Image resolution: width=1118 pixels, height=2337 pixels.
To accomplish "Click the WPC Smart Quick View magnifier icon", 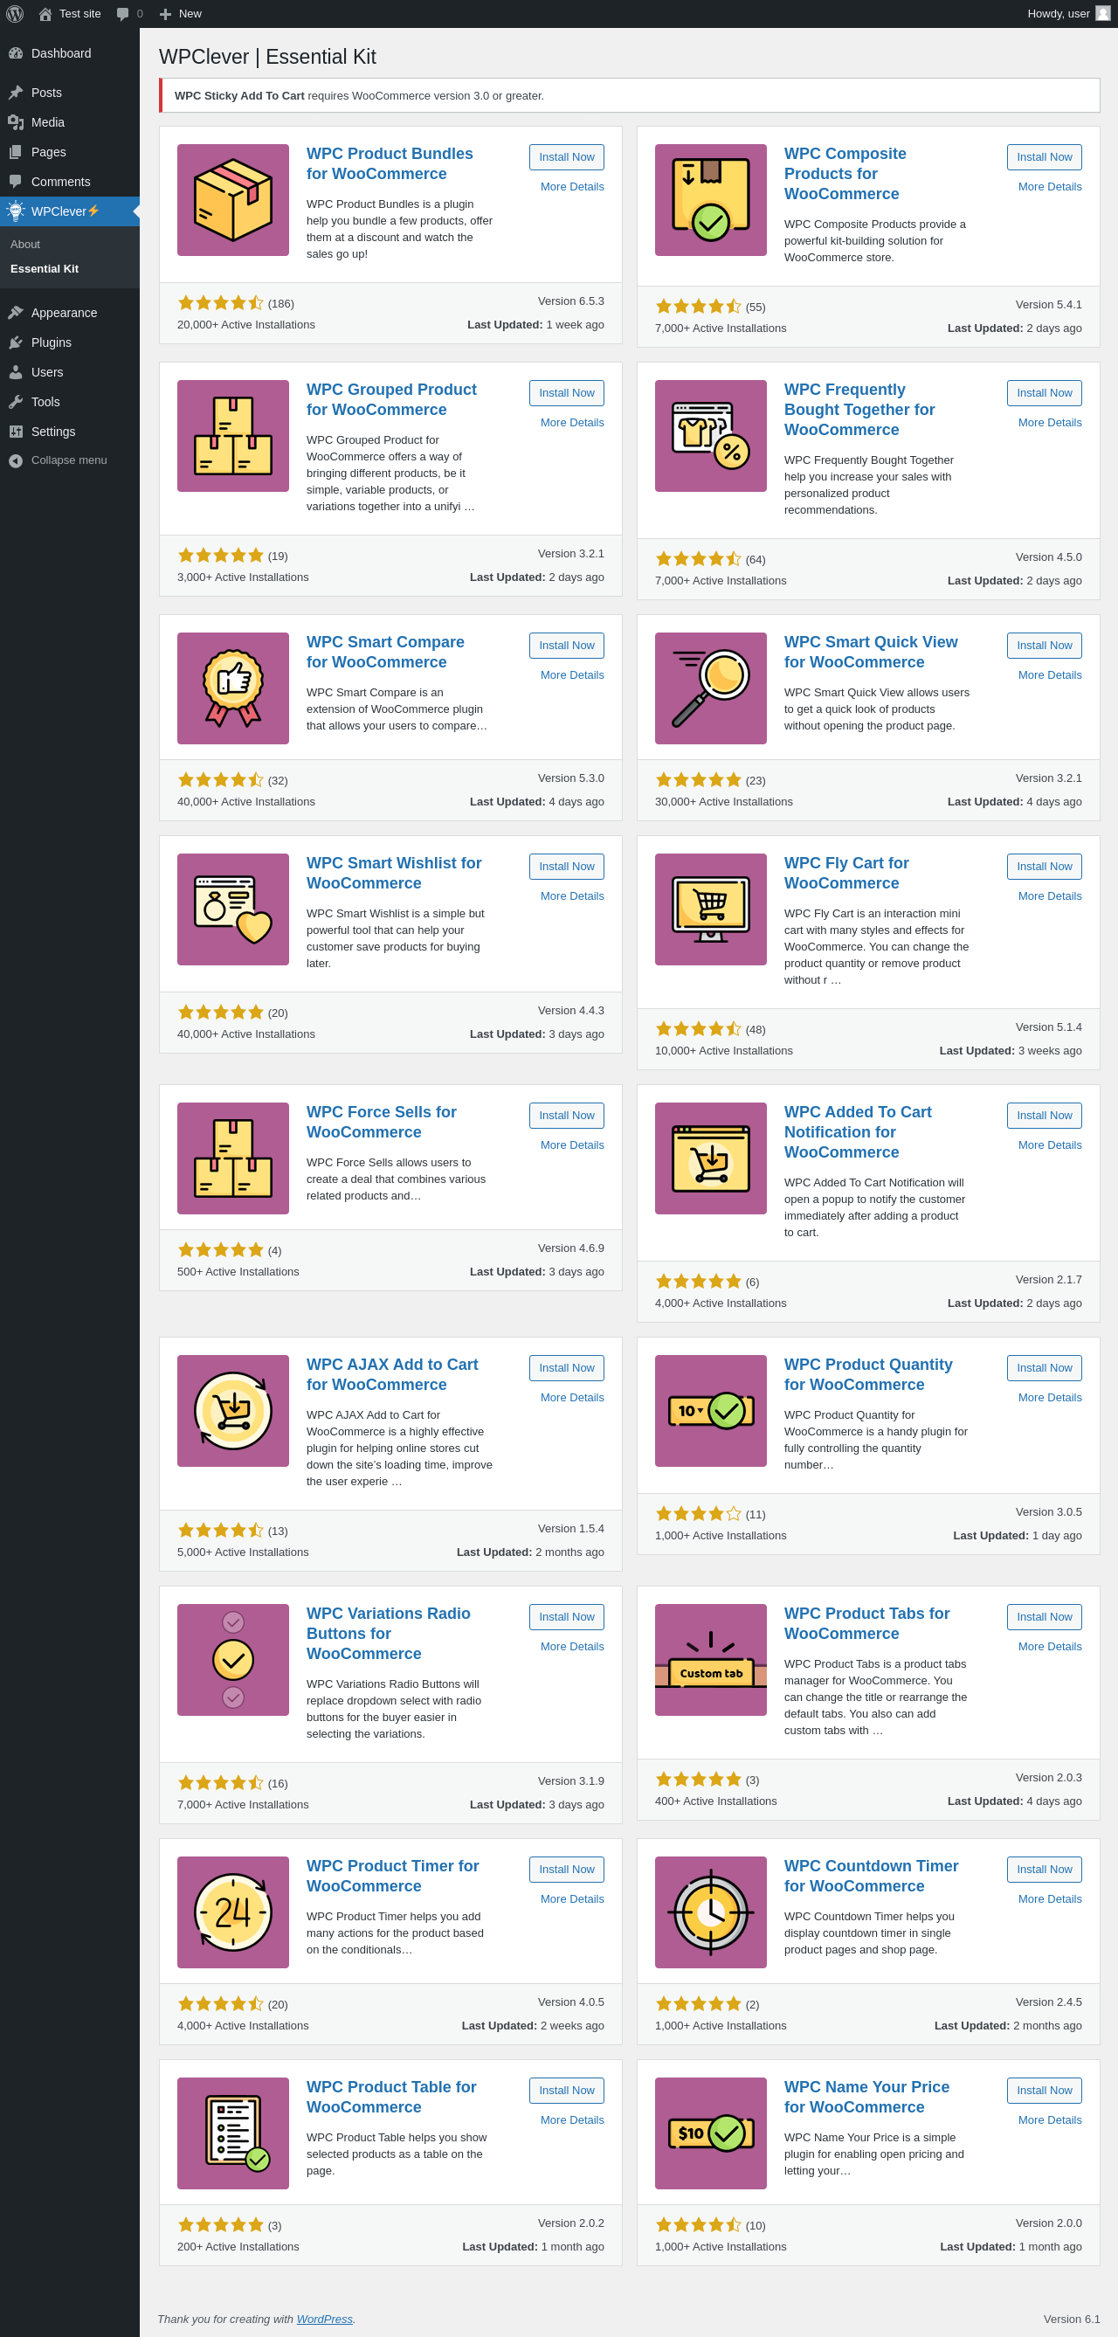I will 710,688.
